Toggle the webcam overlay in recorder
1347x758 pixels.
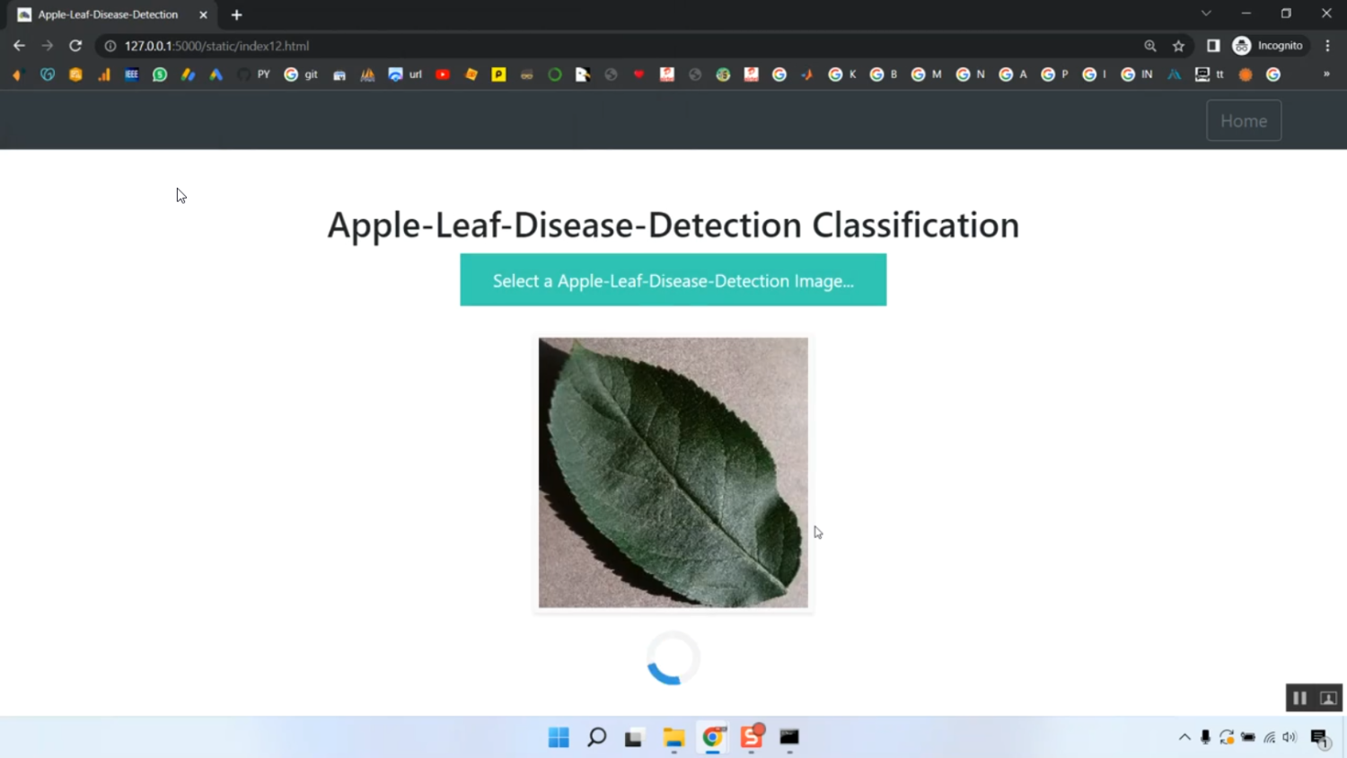click(1327, 698)
